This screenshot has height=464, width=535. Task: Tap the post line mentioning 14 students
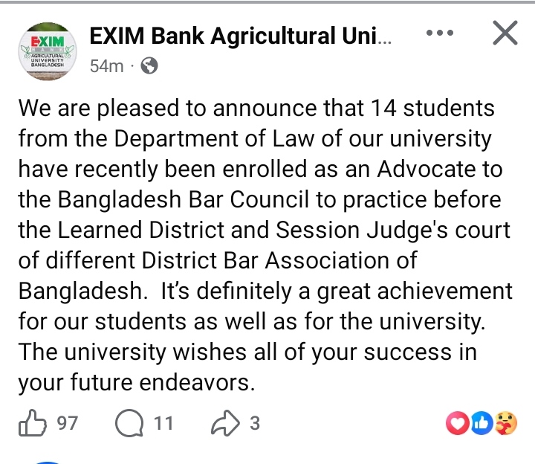click(x=256, y=109)
